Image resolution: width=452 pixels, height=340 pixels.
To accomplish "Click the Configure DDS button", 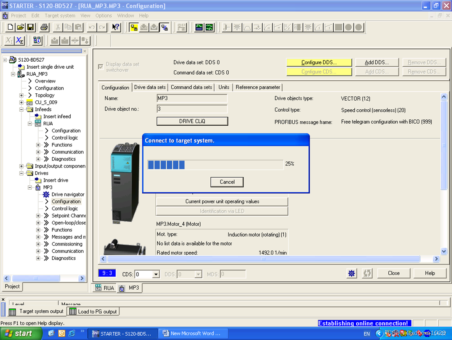I will pyautogui.click(x=319, y=62).
